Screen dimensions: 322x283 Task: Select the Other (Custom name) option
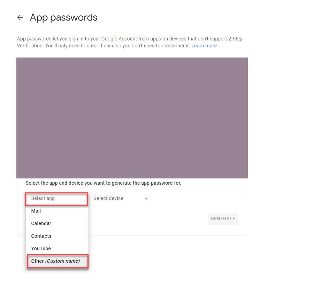(x=56, y=261)
